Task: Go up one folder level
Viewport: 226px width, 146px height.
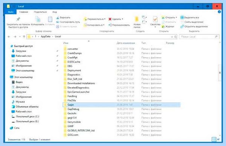Action: (x=24, y=37)
